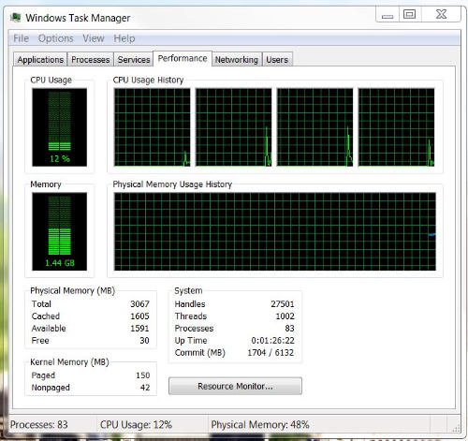The width and height of the screenshot is (468, 441).
Task: Click the Task Manager title bar icon
Action: 15,17
